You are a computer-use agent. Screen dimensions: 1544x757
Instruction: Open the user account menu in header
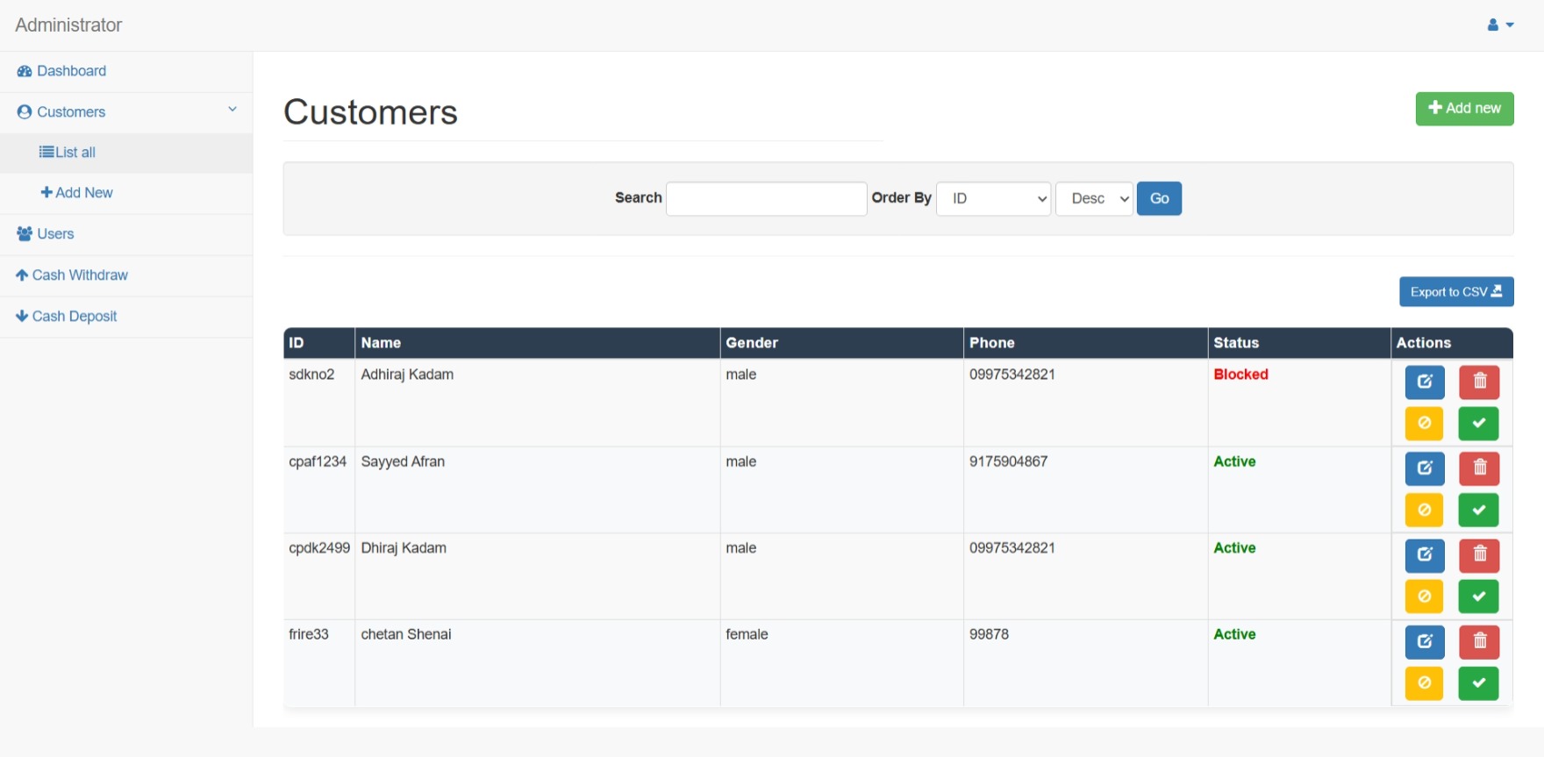tap(1500, 25)
